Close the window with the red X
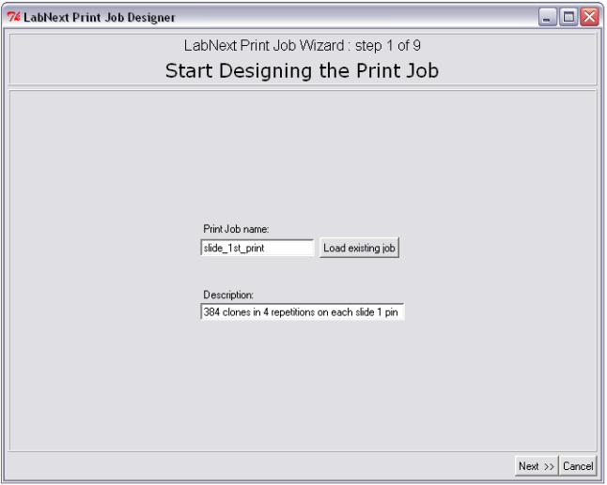 (x=589, y=17)
